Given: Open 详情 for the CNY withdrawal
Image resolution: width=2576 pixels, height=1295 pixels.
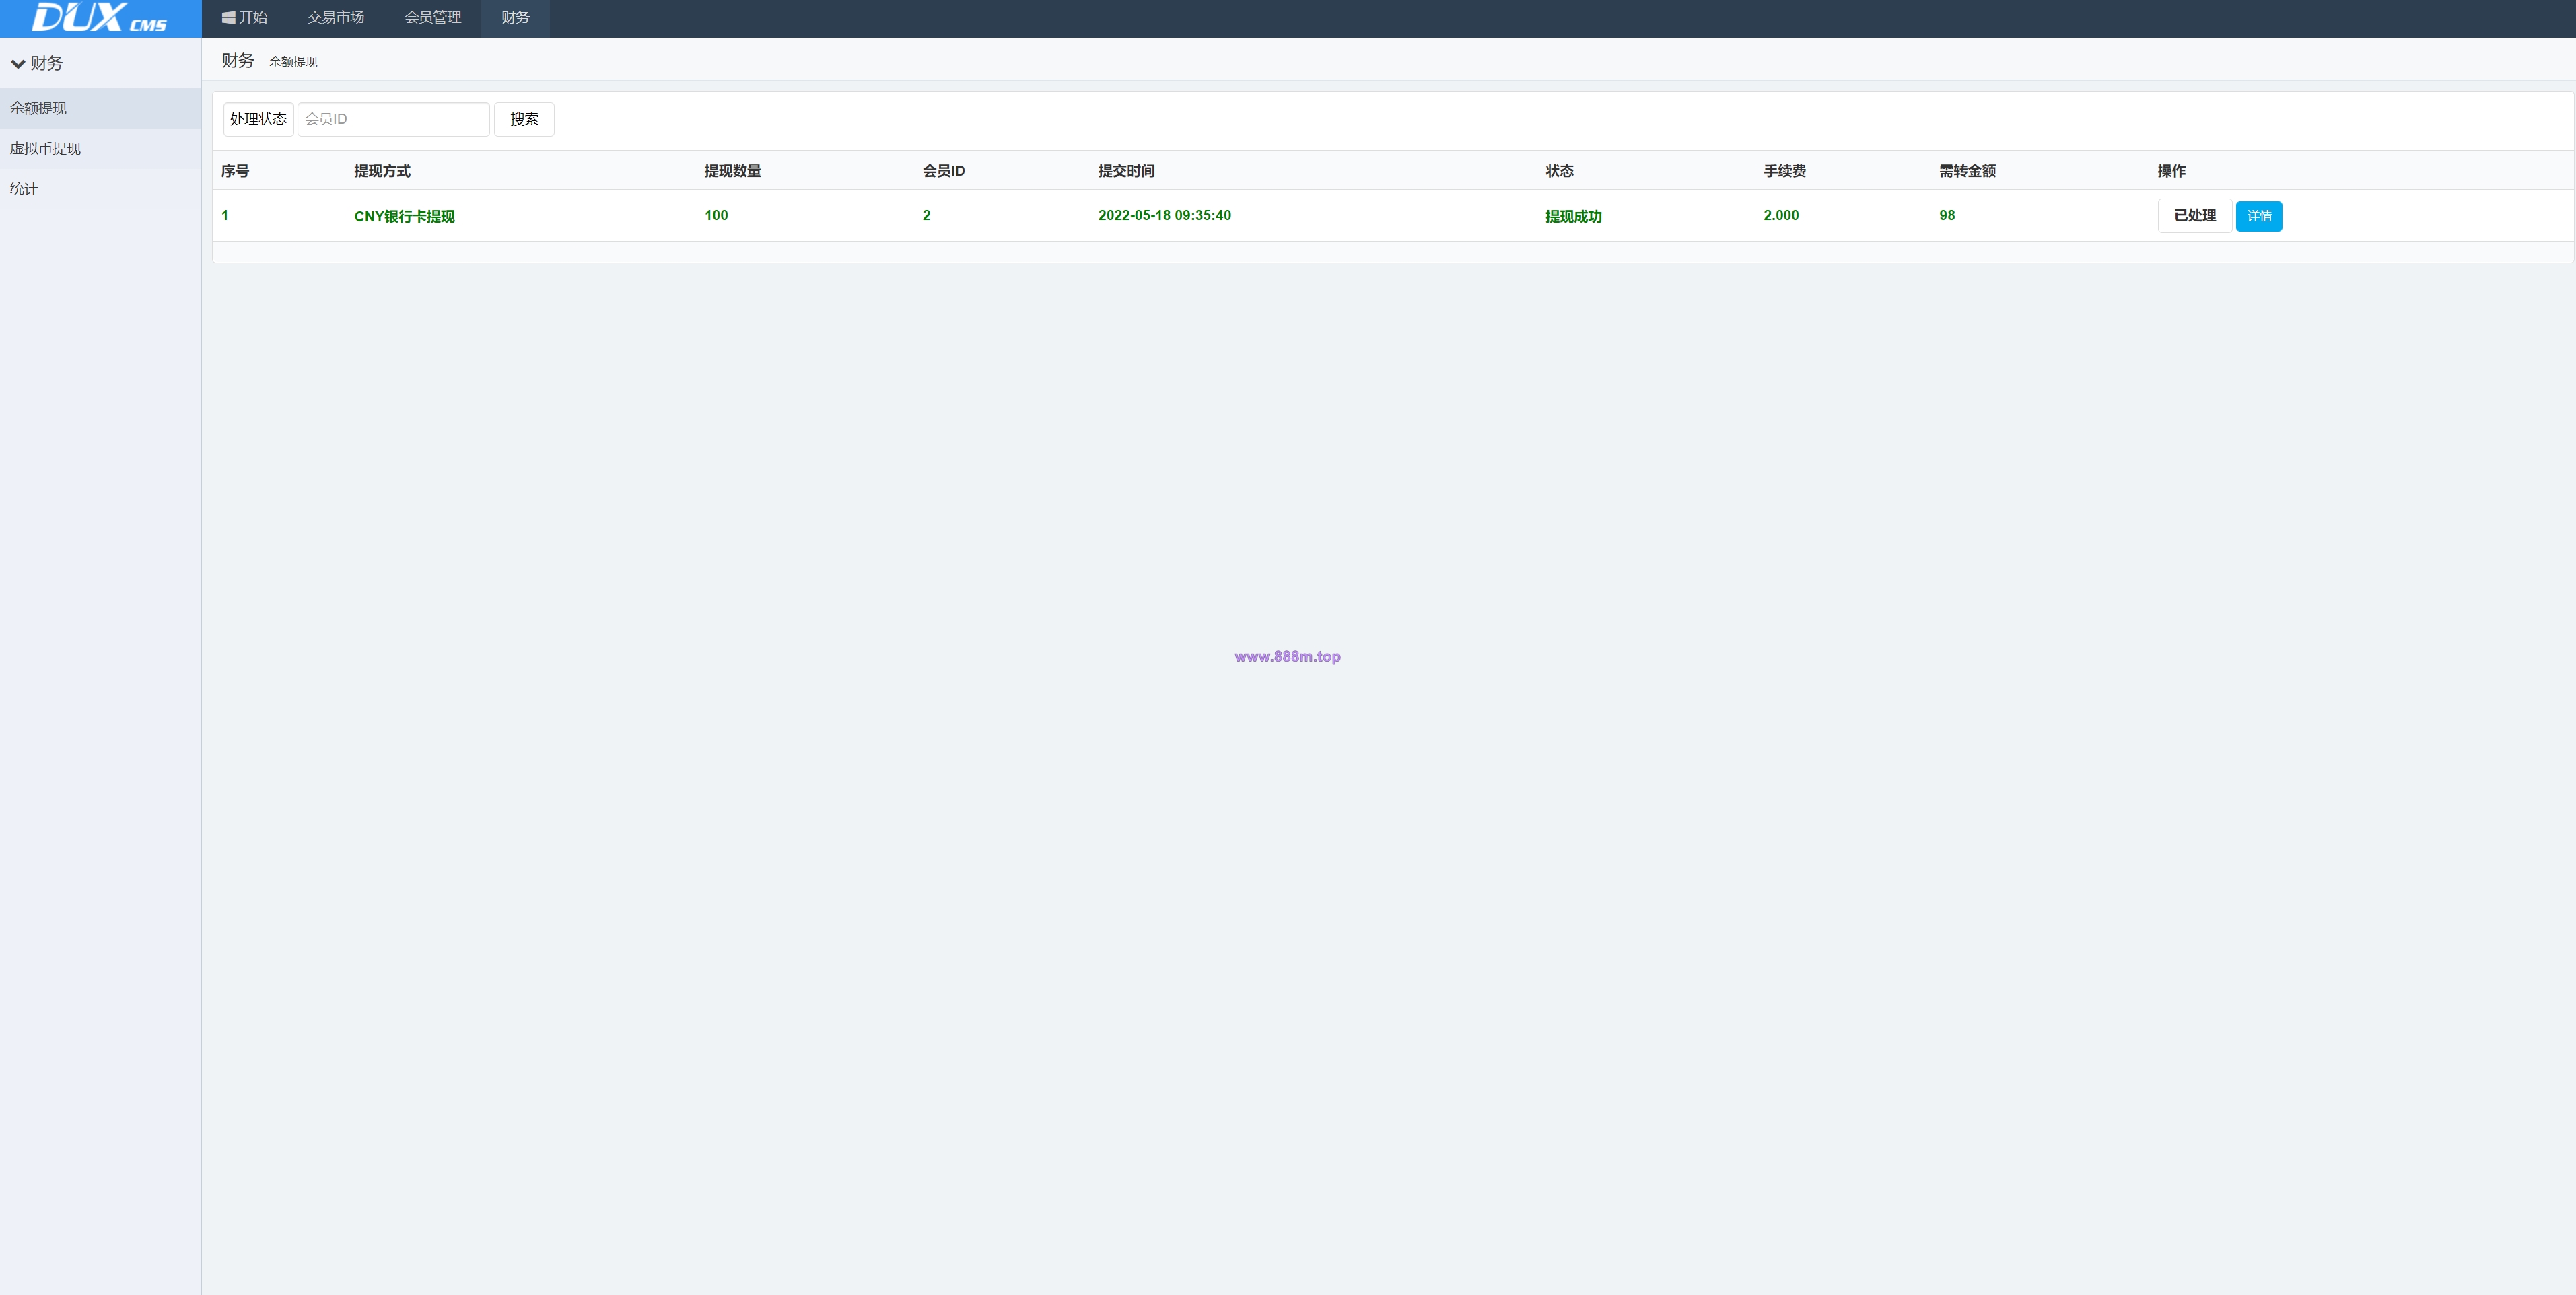Looking at the screenshot, I should tap(2259, 216).
